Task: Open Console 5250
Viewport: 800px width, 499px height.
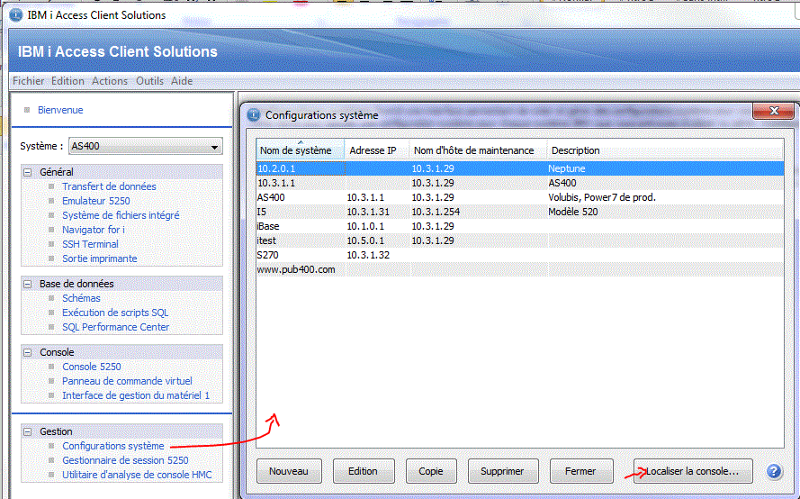Action: pyautogui.click(x=91, y=367)
